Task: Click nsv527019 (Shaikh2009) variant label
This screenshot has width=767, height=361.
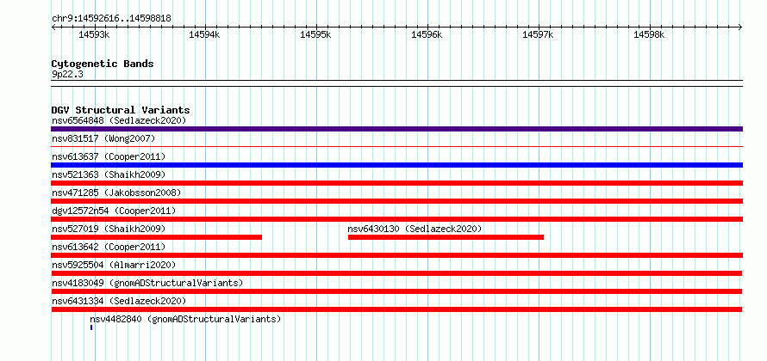Action: (x=109, y=229)
